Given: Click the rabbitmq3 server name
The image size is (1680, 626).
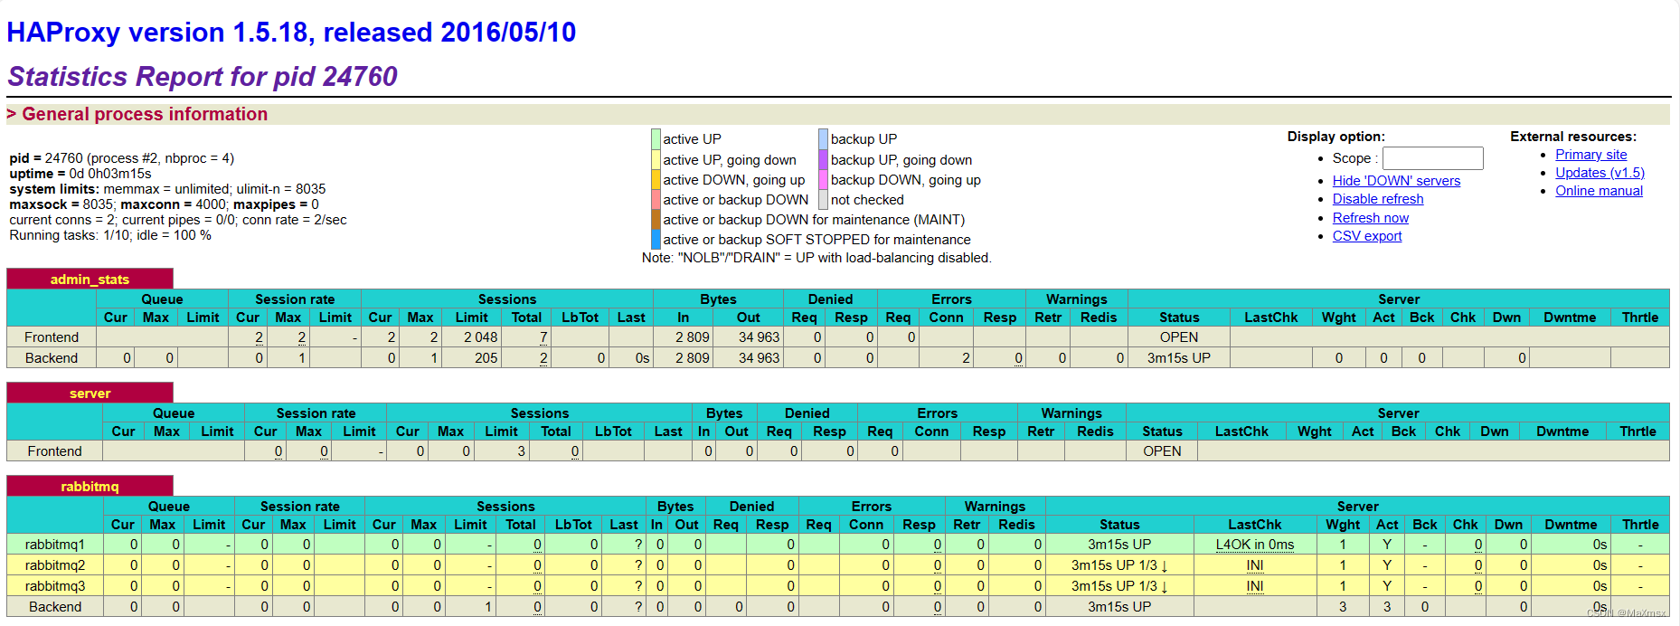Looking at the screenshot, I should [55, 586].
